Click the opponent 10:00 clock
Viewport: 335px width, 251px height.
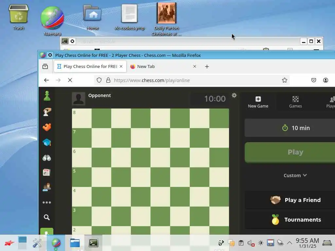click(215, 99)
